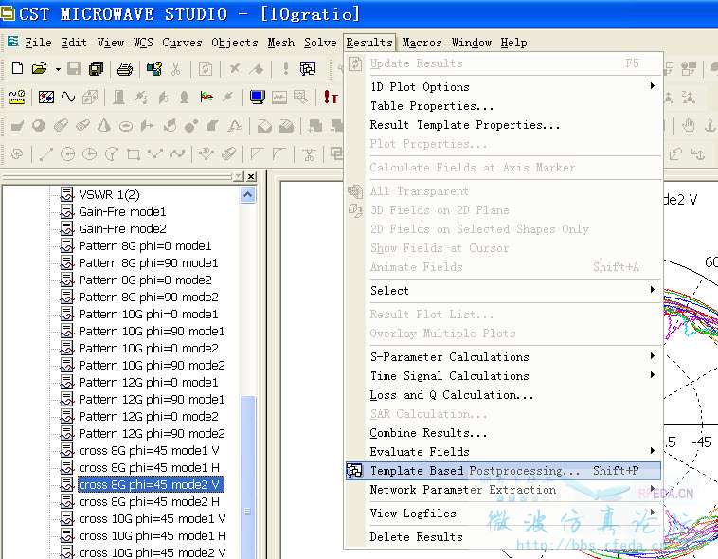Click the tree scrollbar up arrow
Screen dimensions: 718x559
pyautogui.click(x=248, y=195)
